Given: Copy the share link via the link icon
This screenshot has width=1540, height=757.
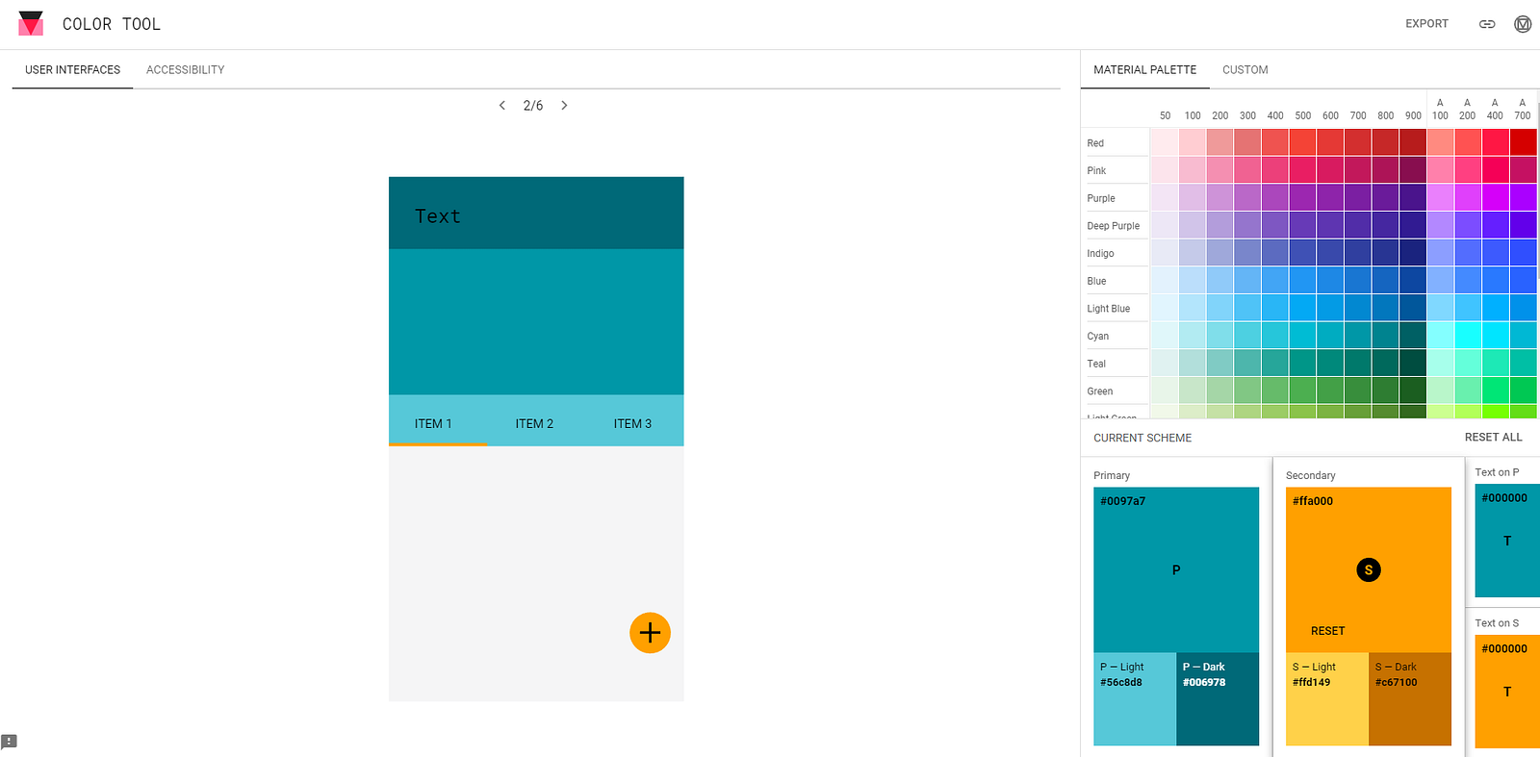Looking at the screenshot, I should pyautogui.click(x=1487, y=24).
